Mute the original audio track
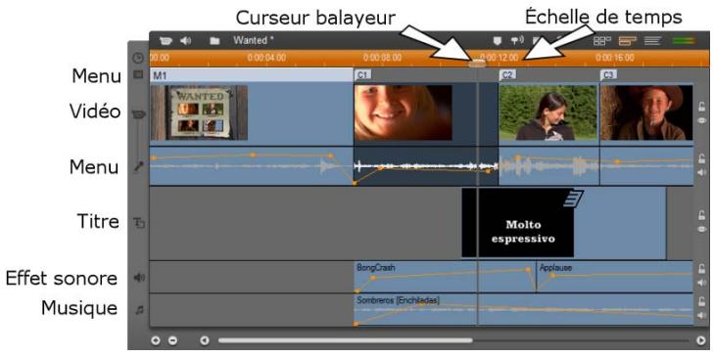The image size is (714, 357). [701, 173]
